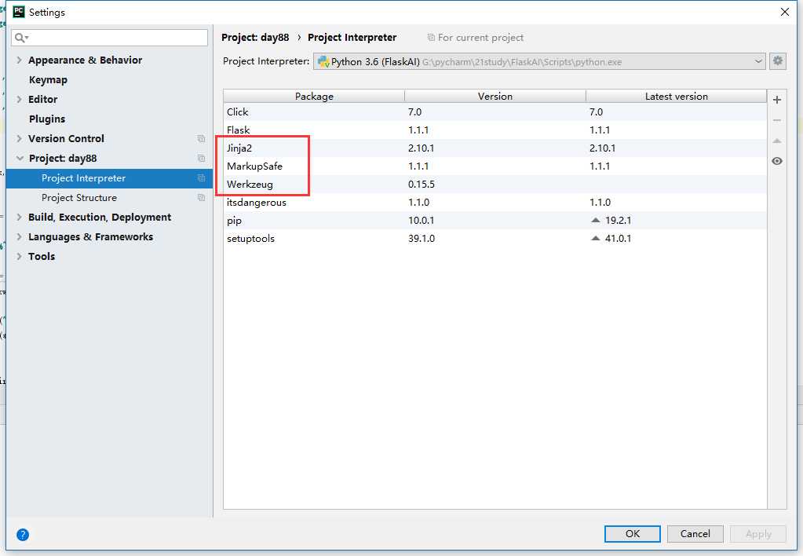Click copy icon beside Project Interpreter
The width and height of the screenshot is (803, 556).
click(x=201, y=177)
